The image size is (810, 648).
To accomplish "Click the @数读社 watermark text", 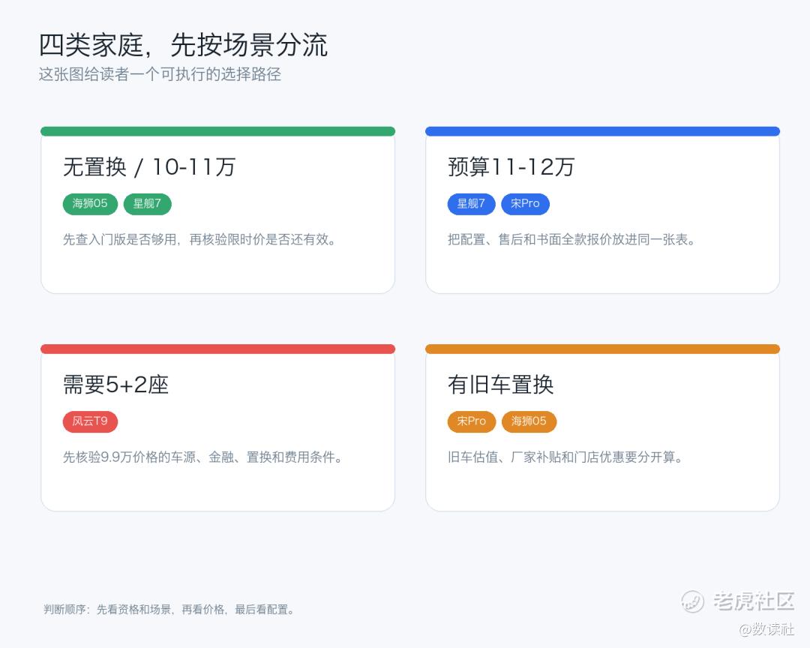I will point(766,629).
